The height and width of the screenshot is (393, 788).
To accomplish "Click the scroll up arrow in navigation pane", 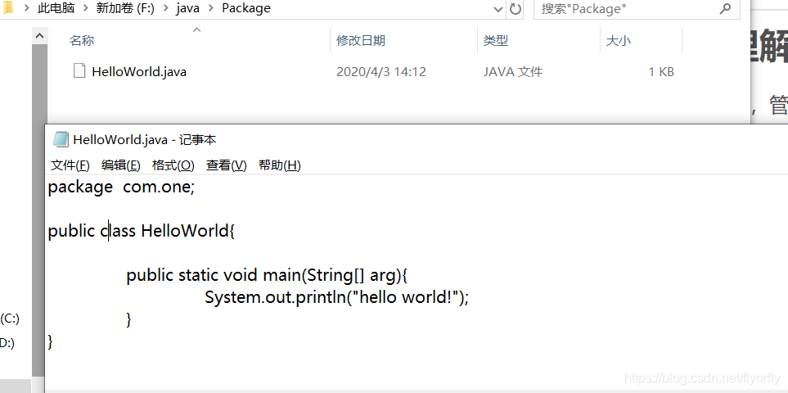I will pyautogui.click(x=39, y=36).
